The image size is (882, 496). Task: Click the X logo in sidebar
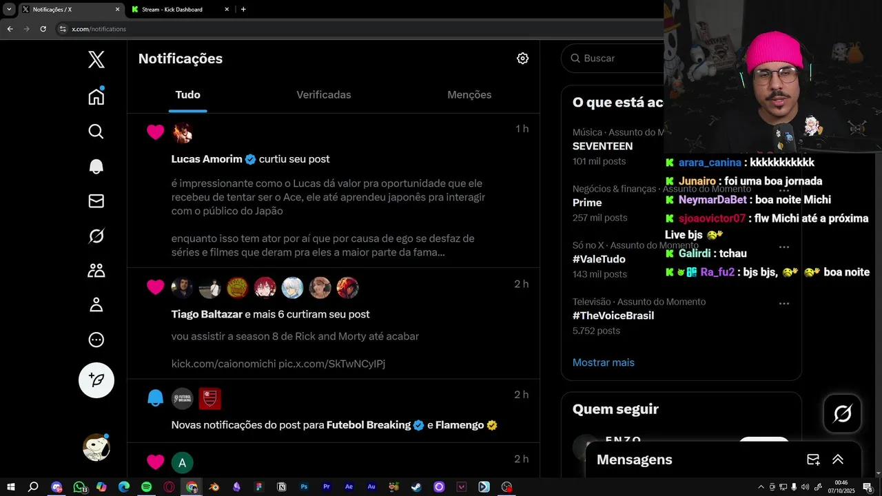point(96,59)
